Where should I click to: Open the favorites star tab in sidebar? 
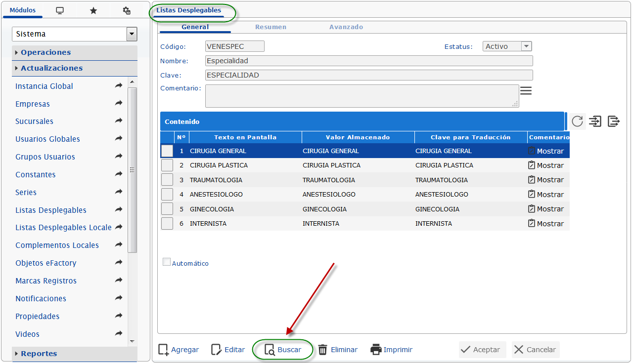[x=93, y=10]
